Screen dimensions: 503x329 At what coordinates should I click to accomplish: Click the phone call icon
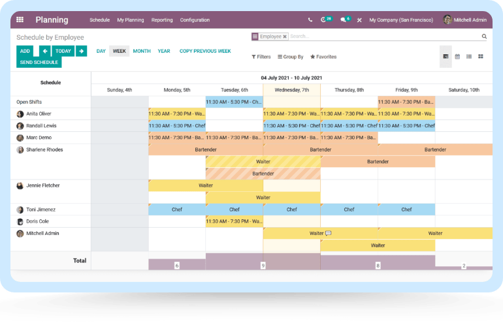pyautogui.click(x=310, y=20)
